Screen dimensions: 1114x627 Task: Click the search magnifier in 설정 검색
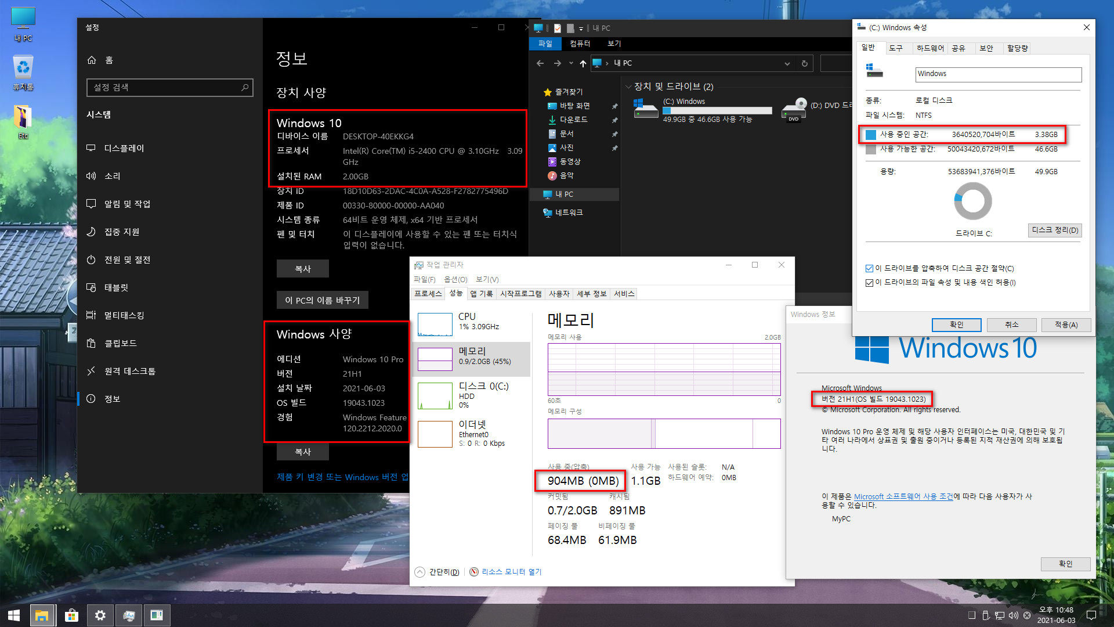(x=245, y=87)
